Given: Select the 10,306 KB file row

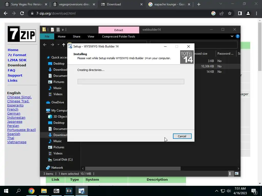Looking at the screenshot, I should click(x=217, y=66).
